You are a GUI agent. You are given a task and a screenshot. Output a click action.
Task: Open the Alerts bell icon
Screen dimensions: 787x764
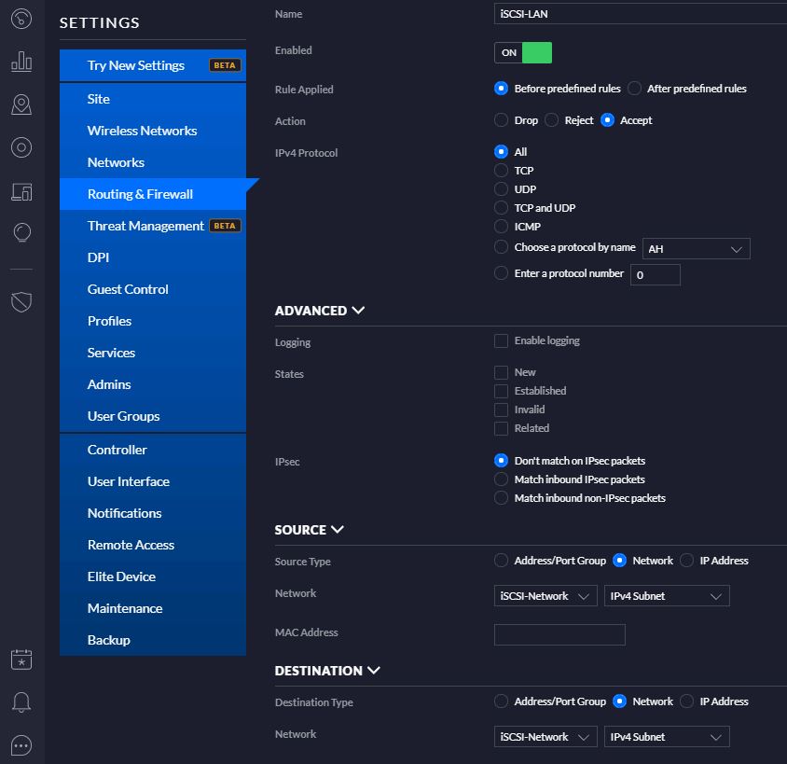coord(21,701)
